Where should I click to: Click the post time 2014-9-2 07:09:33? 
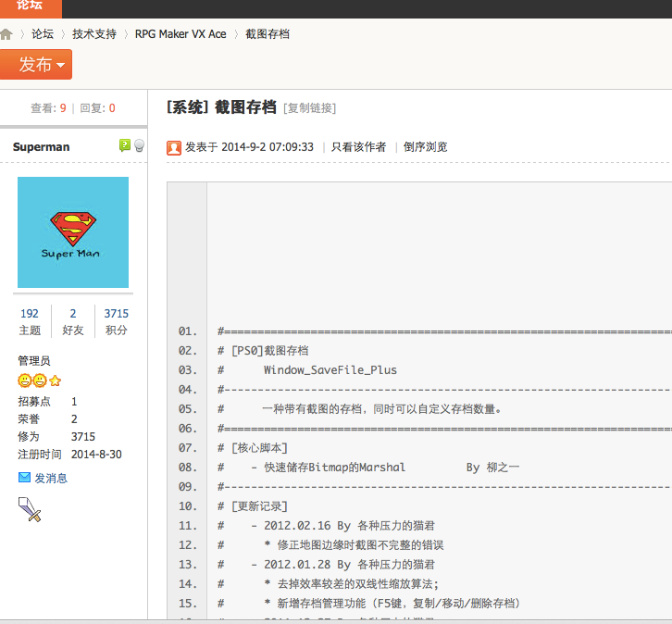pyautogui.click(x=268, y=147)
